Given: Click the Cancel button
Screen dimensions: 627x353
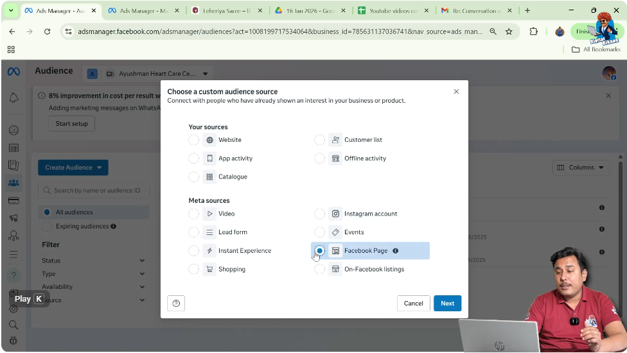Looking at the screenshot, I should point(414,303).
